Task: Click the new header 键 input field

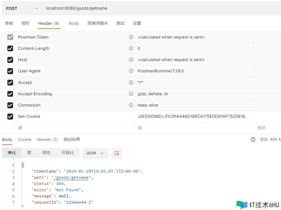Action: (x=74, y=128)
